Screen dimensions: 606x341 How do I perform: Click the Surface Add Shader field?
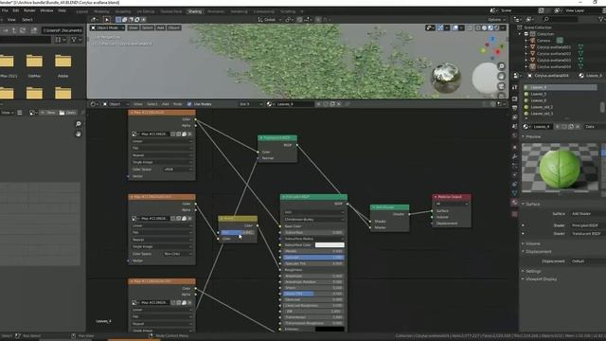point(587,214)
